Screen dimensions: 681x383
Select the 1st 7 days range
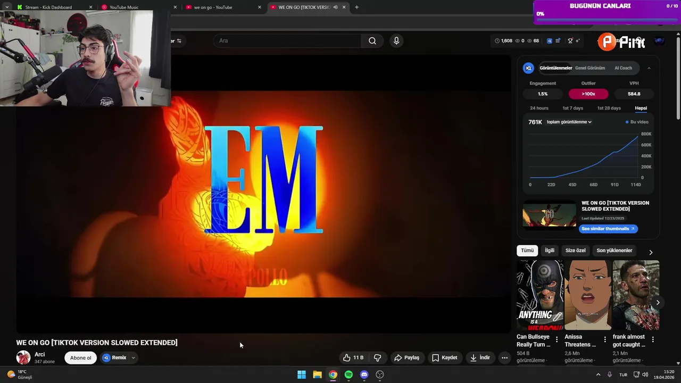(x=573, y=108)
